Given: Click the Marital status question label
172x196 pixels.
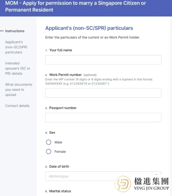Looking at the screenshot, I should (61, 191).
